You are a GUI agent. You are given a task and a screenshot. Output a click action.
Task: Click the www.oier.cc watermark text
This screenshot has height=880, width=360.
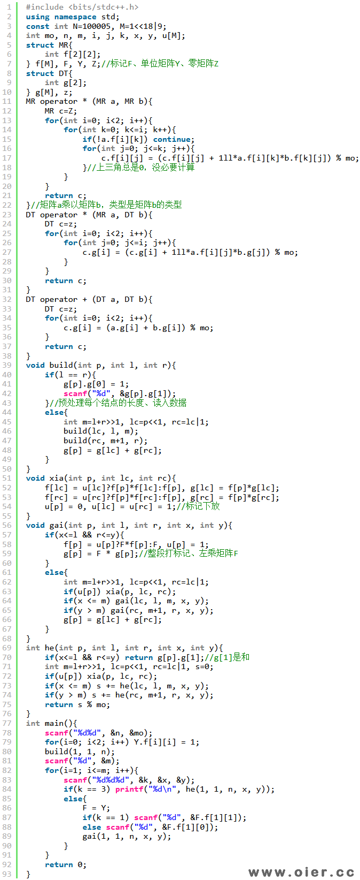click(x=301, y=872)
